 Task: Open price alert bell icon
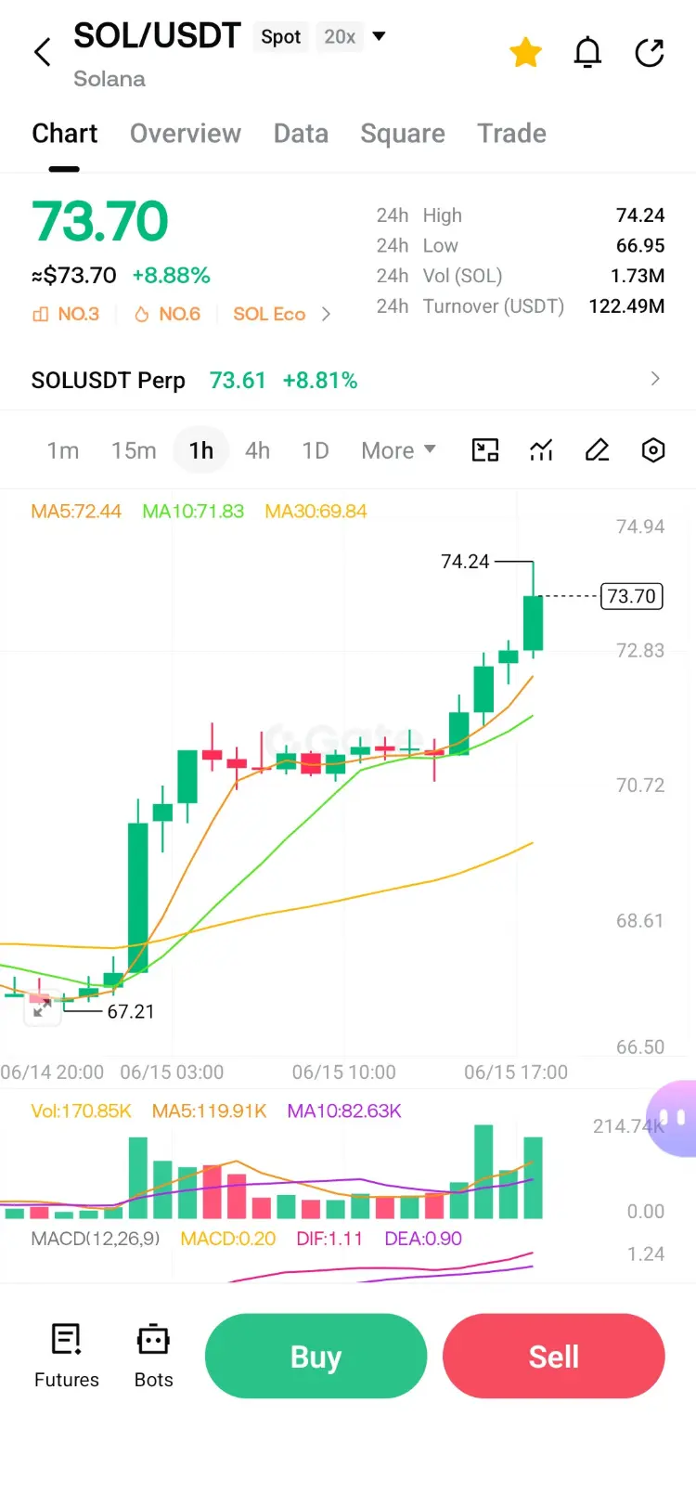(x=587, y=53)
